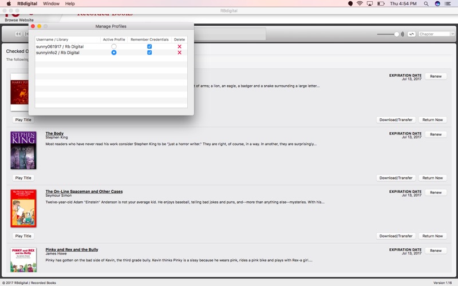
Task: Play the Harry Potter title
Action: [x=23, y=120]
